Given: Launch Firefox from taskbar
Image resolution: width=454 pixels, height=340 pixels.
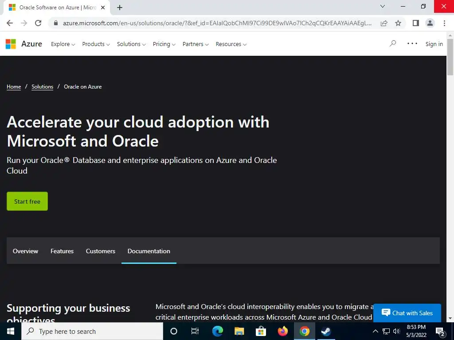Looking at the screenshot, I should point(282,331).
